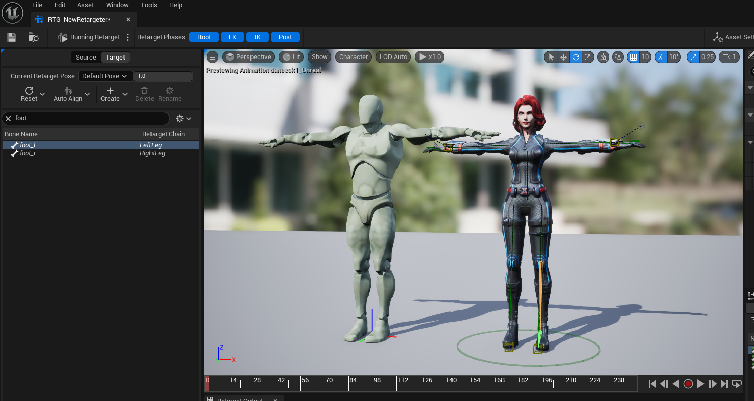The width and height of the screenshot is (754, 401).
Task: Select the scale gizmo tool
Action: click(x=588, y=57)
